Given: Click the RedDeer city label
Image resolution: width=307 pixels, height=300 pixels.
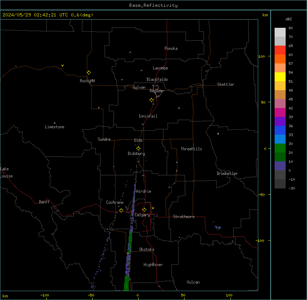Looking at the screenshot, I should (157, 91).
